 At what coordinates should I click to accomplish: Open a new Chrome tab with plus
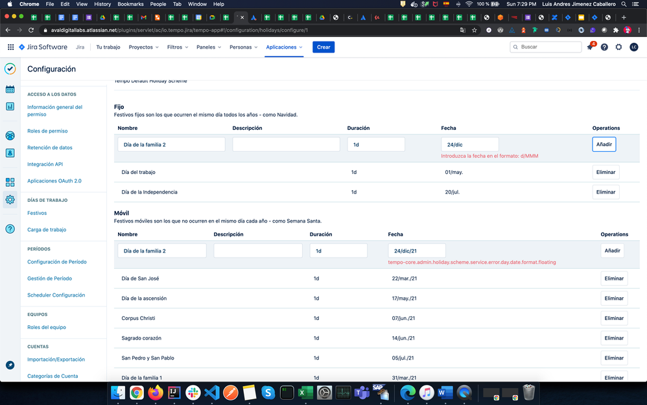(624, 18)
